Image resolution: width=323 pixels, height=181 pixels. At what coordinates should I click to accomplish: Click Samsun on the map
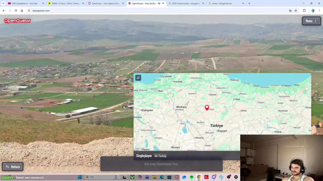pos(235,80)
